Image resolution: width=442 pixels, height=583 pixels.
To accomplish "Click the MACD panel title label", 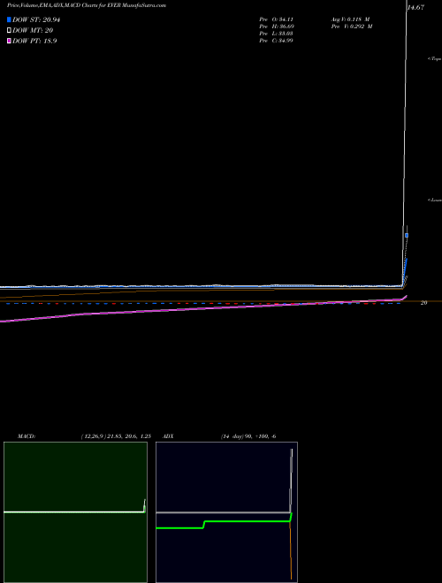I will pos(27,436).
